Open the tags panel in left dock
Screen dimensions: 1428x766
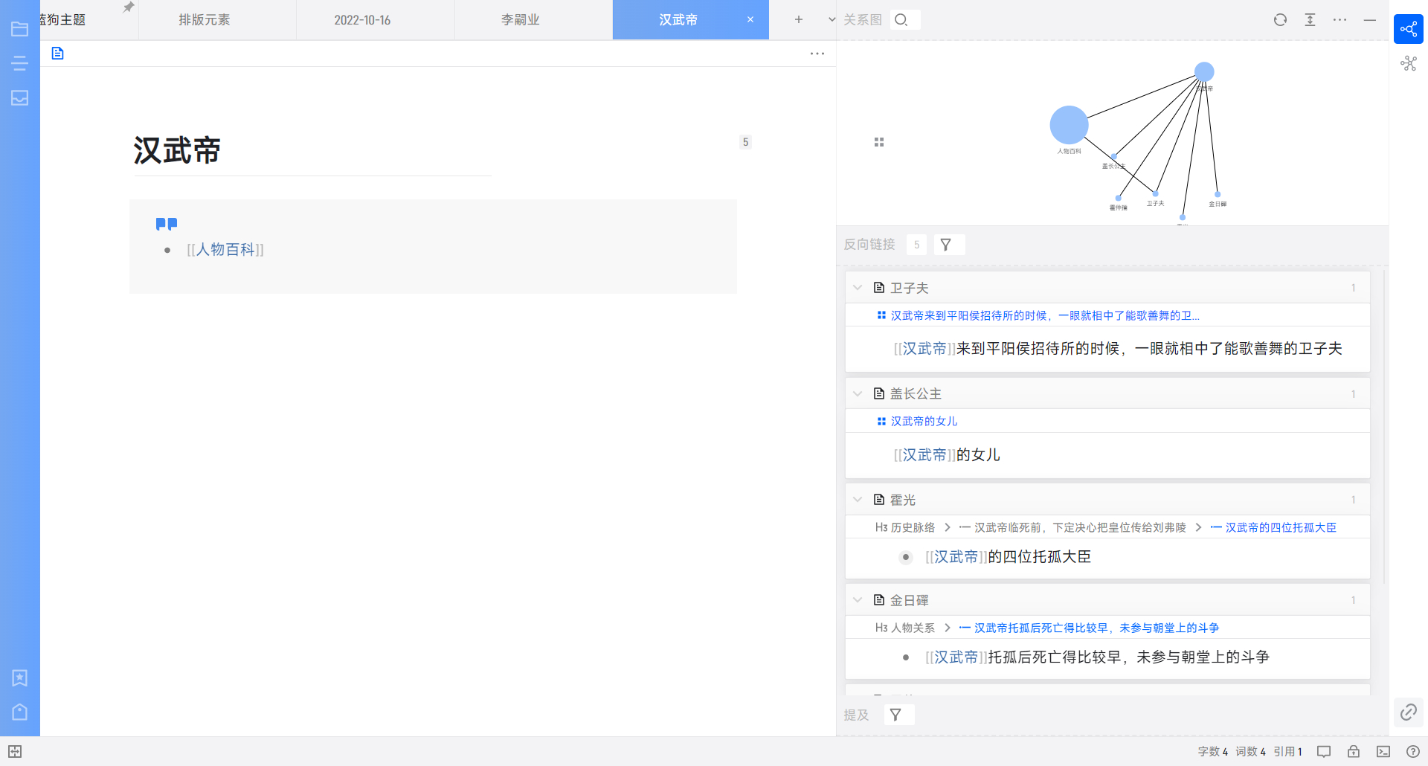[x=20, y=712]
